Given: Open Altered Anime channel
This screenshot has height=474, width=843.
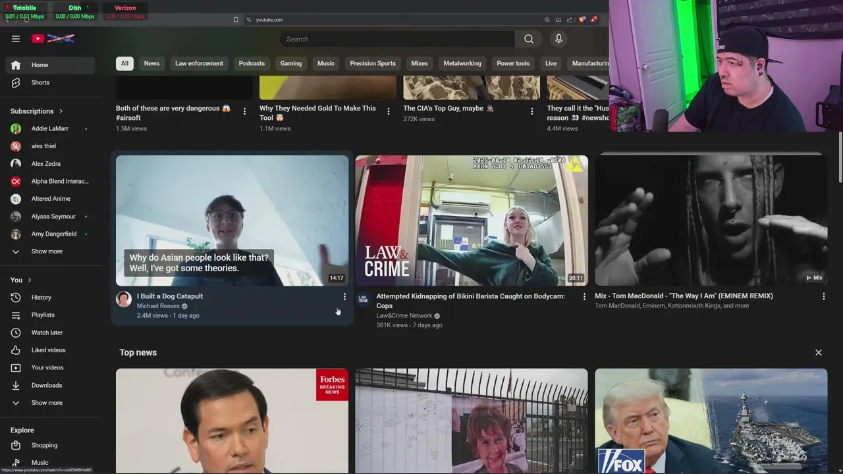Looking at the screenshot, I should click(x=50, y=199).
